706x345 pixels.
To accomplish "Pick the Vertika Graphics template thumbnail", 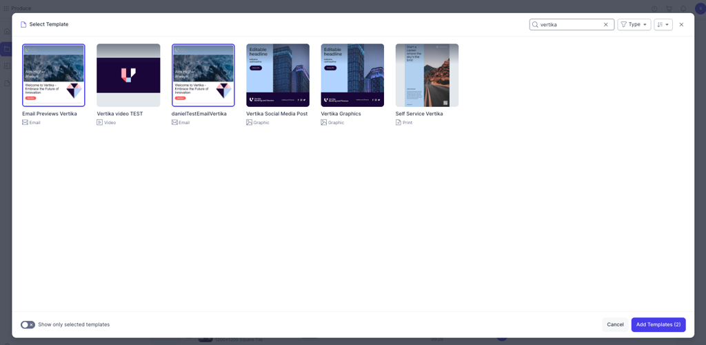I will click(352, 75).
